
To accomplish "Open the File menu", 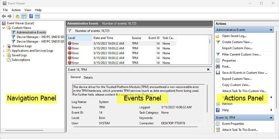I will point(5,10).
